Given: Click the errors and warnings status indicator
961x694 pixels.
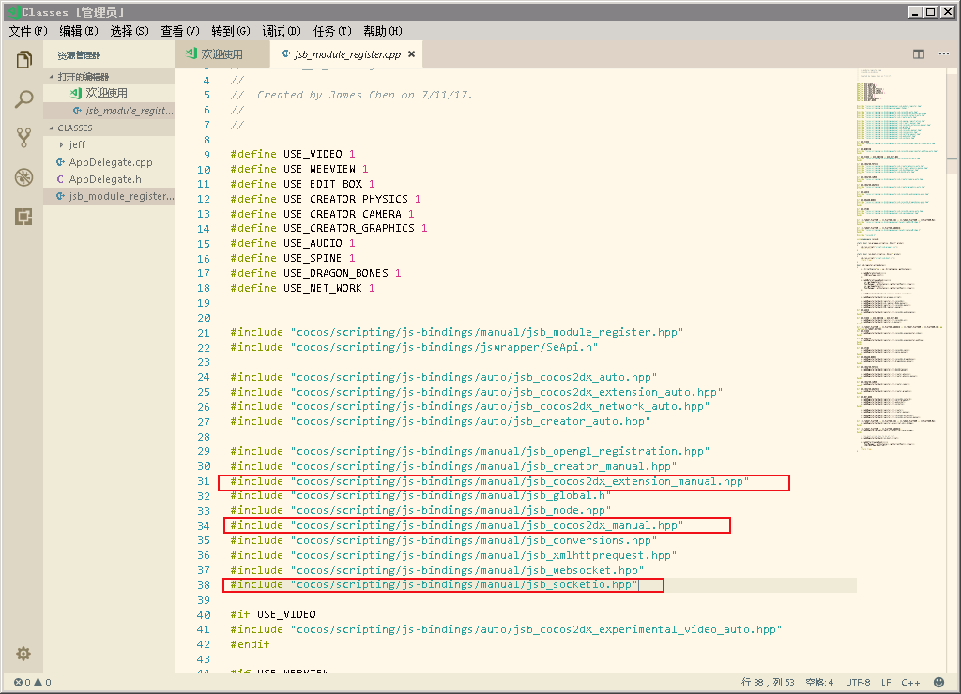Looking at the screenshot, I should [x=33, y=682].
